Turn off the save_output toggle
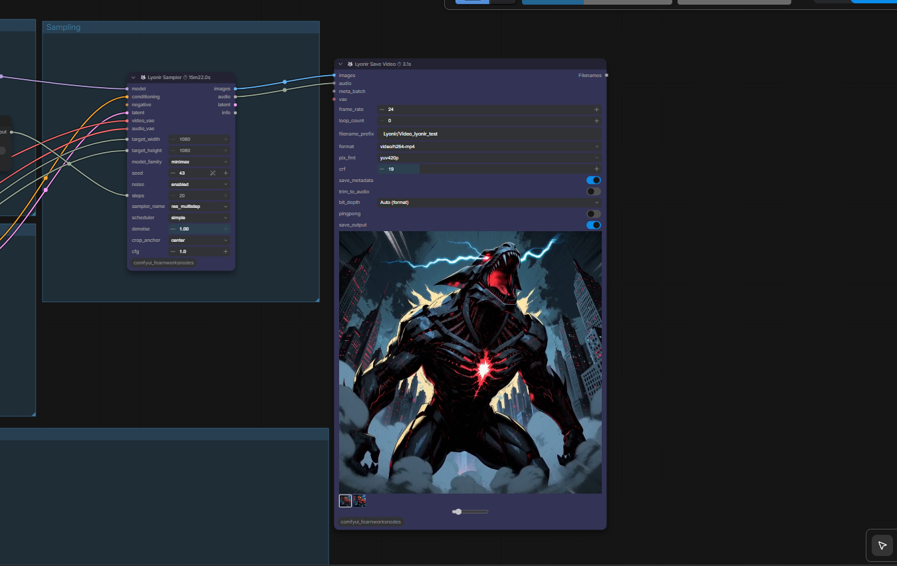This screenshot has width=897, height=566. click(x=594, y=225)
